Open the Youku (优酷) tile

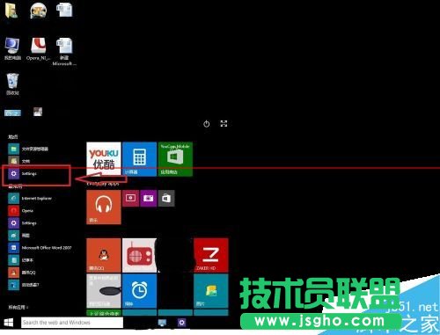click(x=104, y=159)
